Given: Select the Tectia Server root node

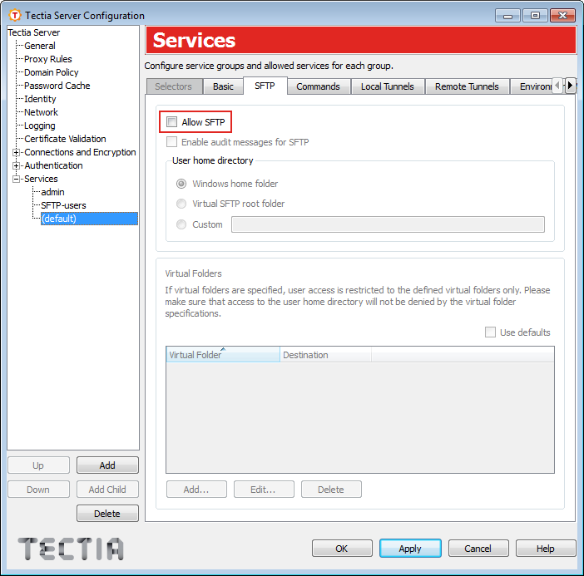Looking at the screenshot, I should pyautogui.click(x=34, y=32).
